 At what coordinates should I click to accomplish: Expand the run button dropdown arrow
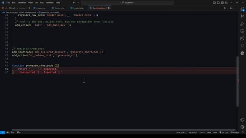(x=228, y=8)
